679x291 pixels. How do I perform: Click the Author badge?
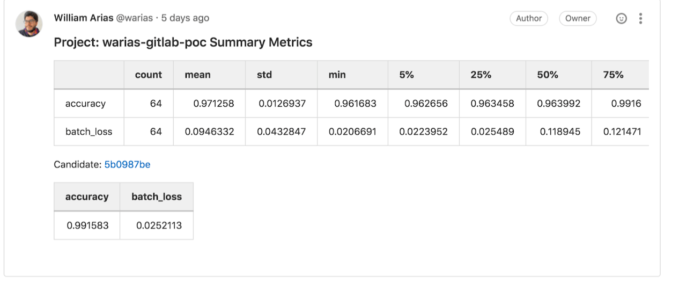pyautogui.click(x=529, y=18)
